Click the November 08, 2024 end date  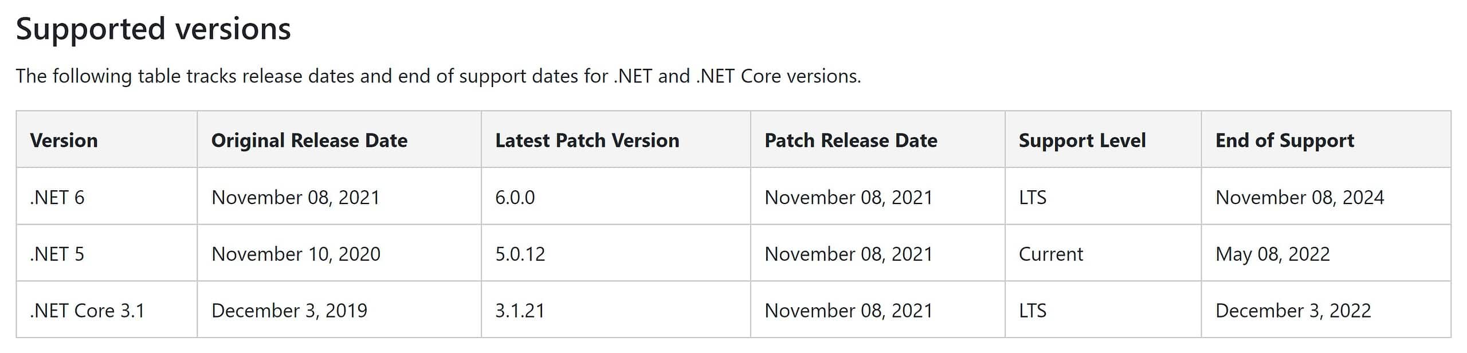point(1300,197)
